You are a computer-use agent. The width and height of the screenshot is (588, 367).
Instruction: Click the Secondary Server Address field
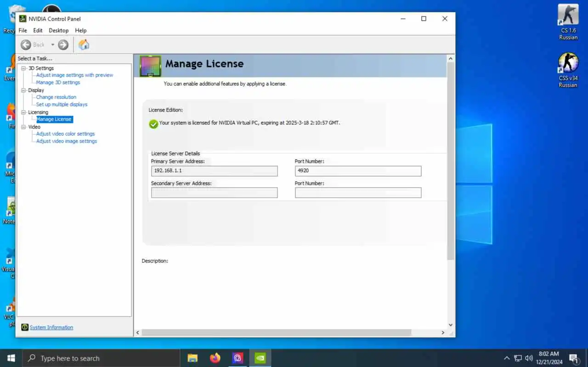pyautogui.click(x=214, y=193)
